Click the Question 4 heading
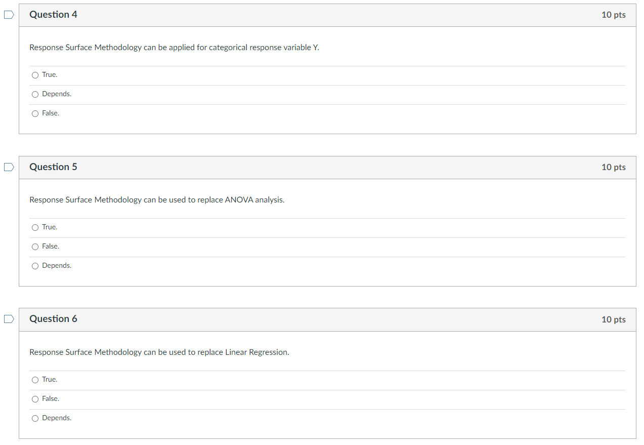Screen dimensions: 644x445 tap(53, 15)
